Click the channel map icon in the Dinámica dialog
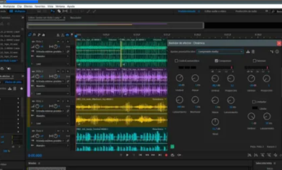 coord(272,52)
